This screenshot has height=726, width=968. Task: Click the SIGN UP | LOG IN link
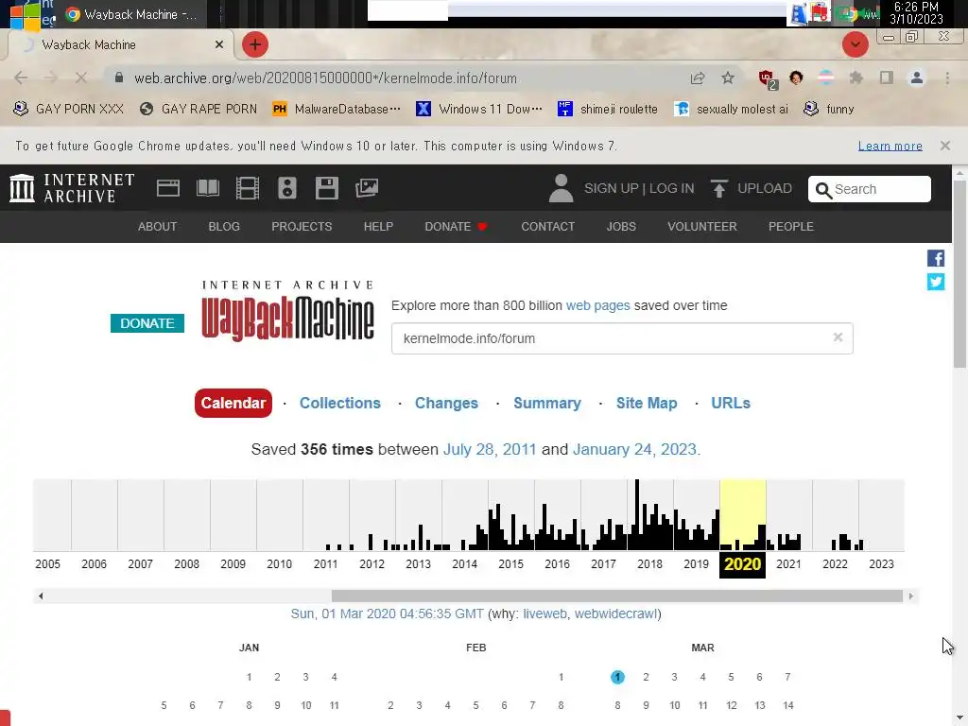(639, 188)
